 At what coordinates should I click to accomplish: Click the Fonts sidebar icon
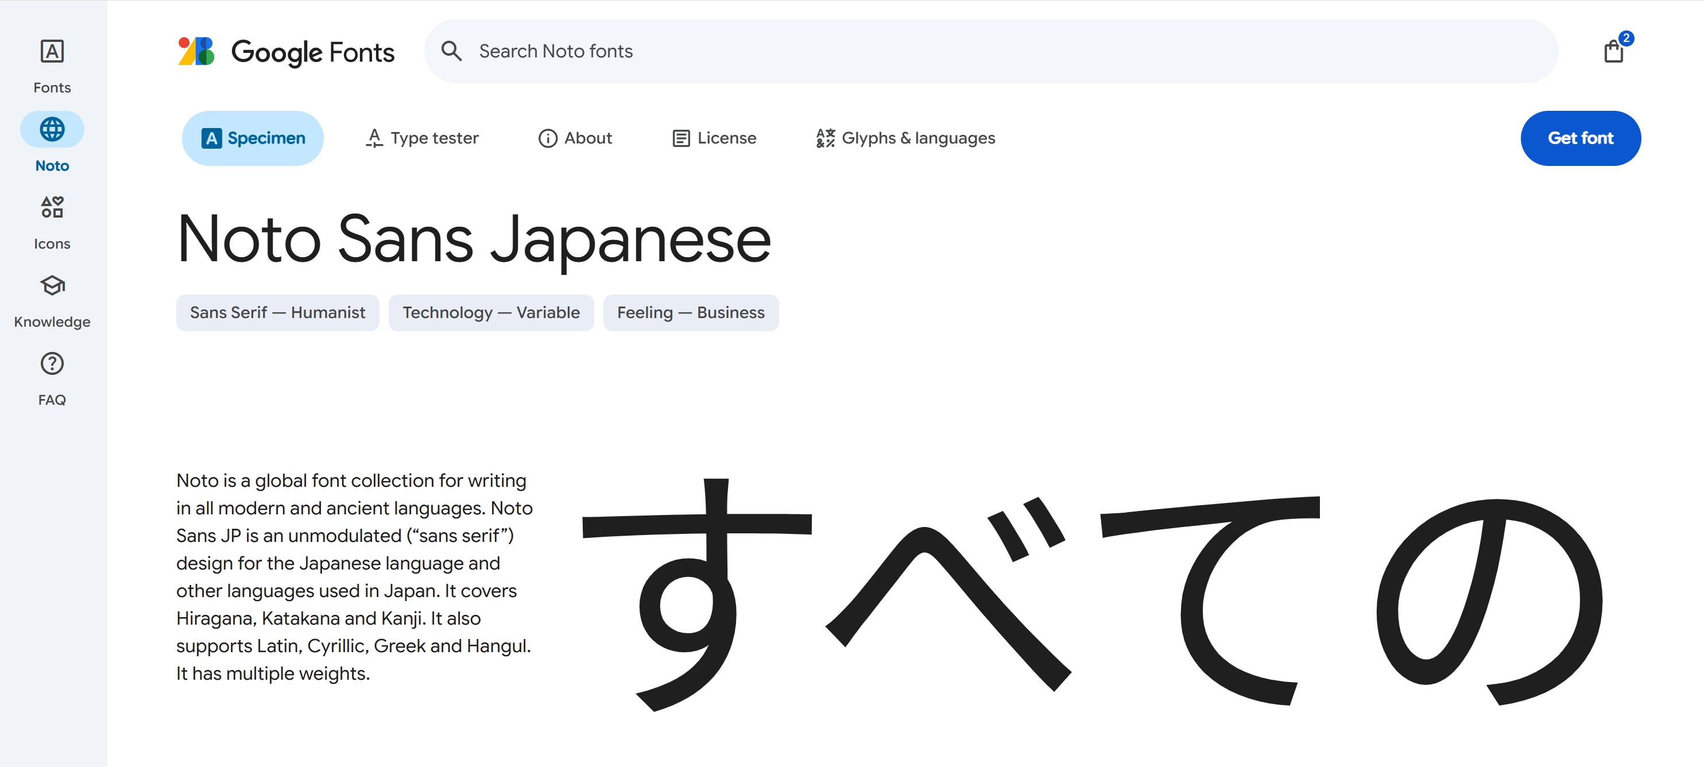(52, 52)
